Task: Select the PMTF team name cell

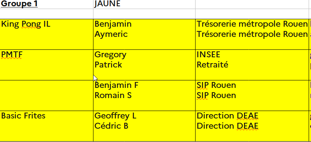Action: click(47, 65)
